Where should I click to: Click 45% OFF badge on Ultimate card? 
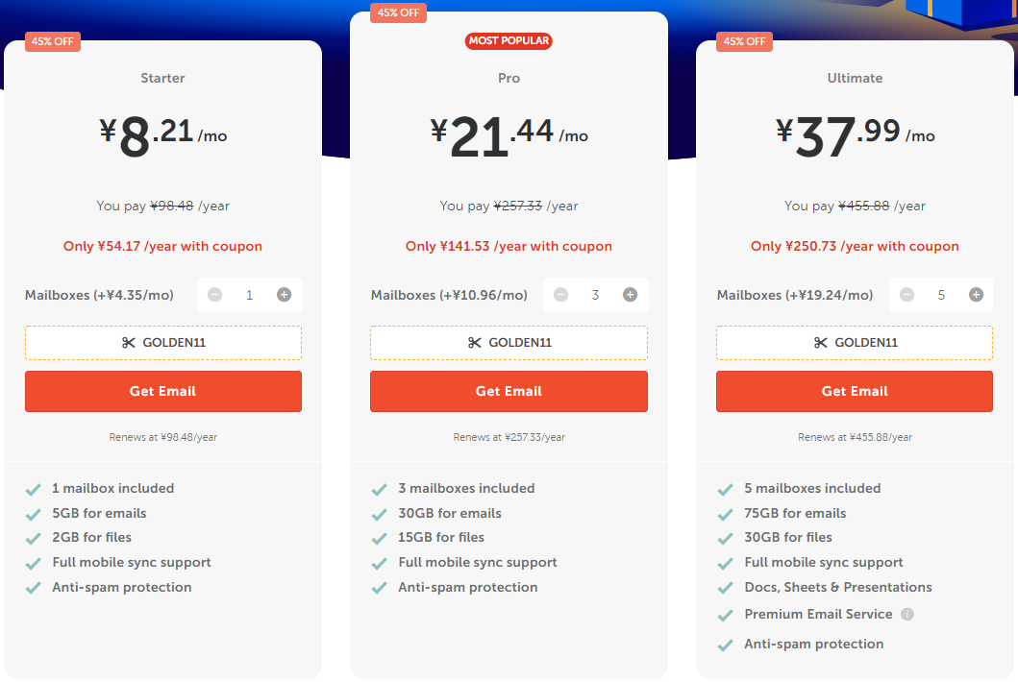point(745,41)
